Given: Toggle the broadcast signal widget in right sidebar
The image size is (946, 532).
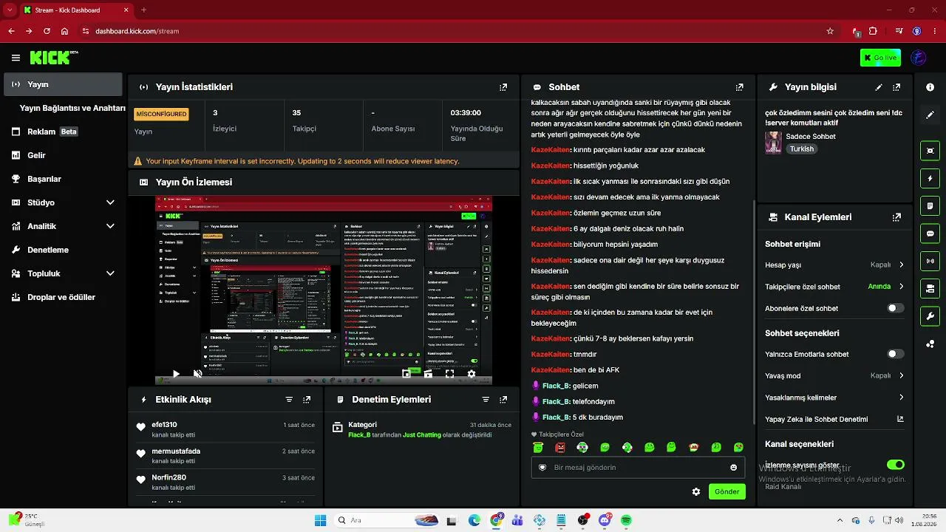Looking at the screenshot, I should 930,261.
